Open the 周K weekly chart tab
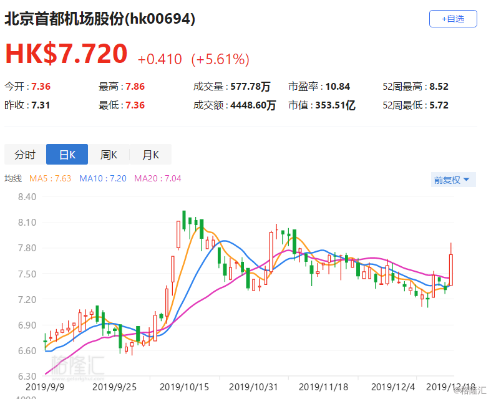The height and width of the screenshot is (399, 491). click(x=109, y=154)
